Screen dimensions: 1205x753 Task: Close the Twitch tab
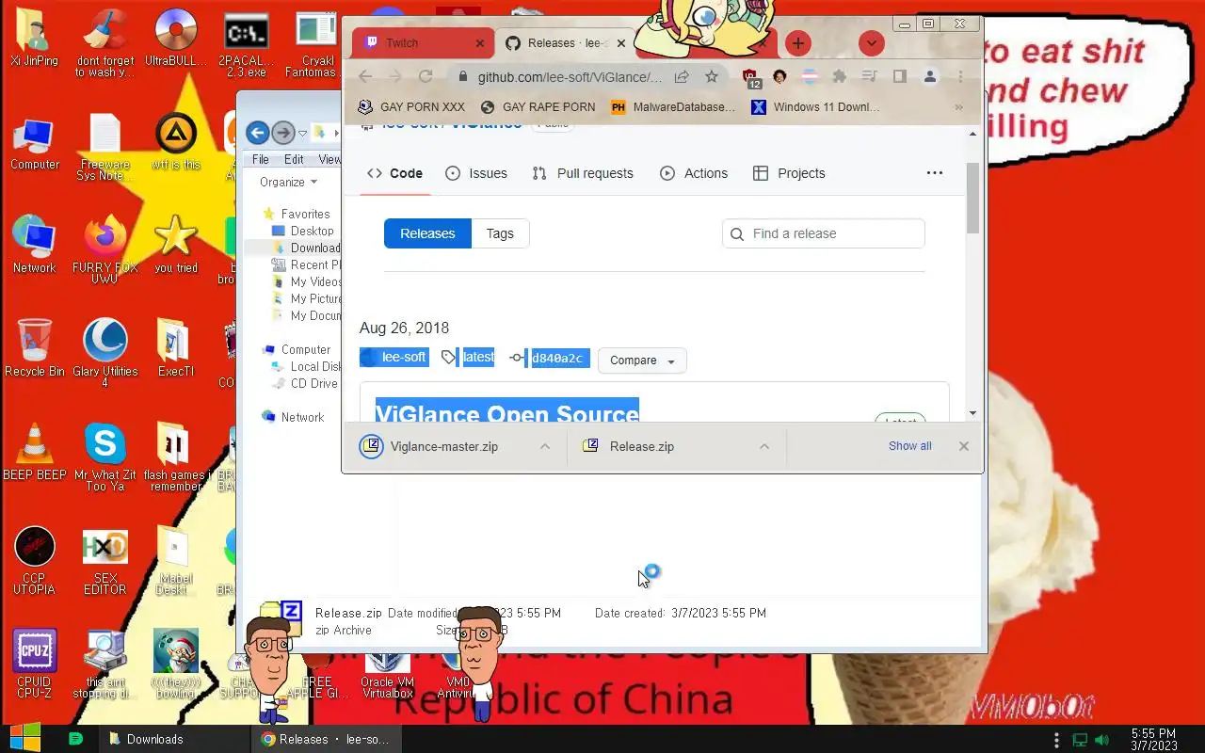click(480, 43)
